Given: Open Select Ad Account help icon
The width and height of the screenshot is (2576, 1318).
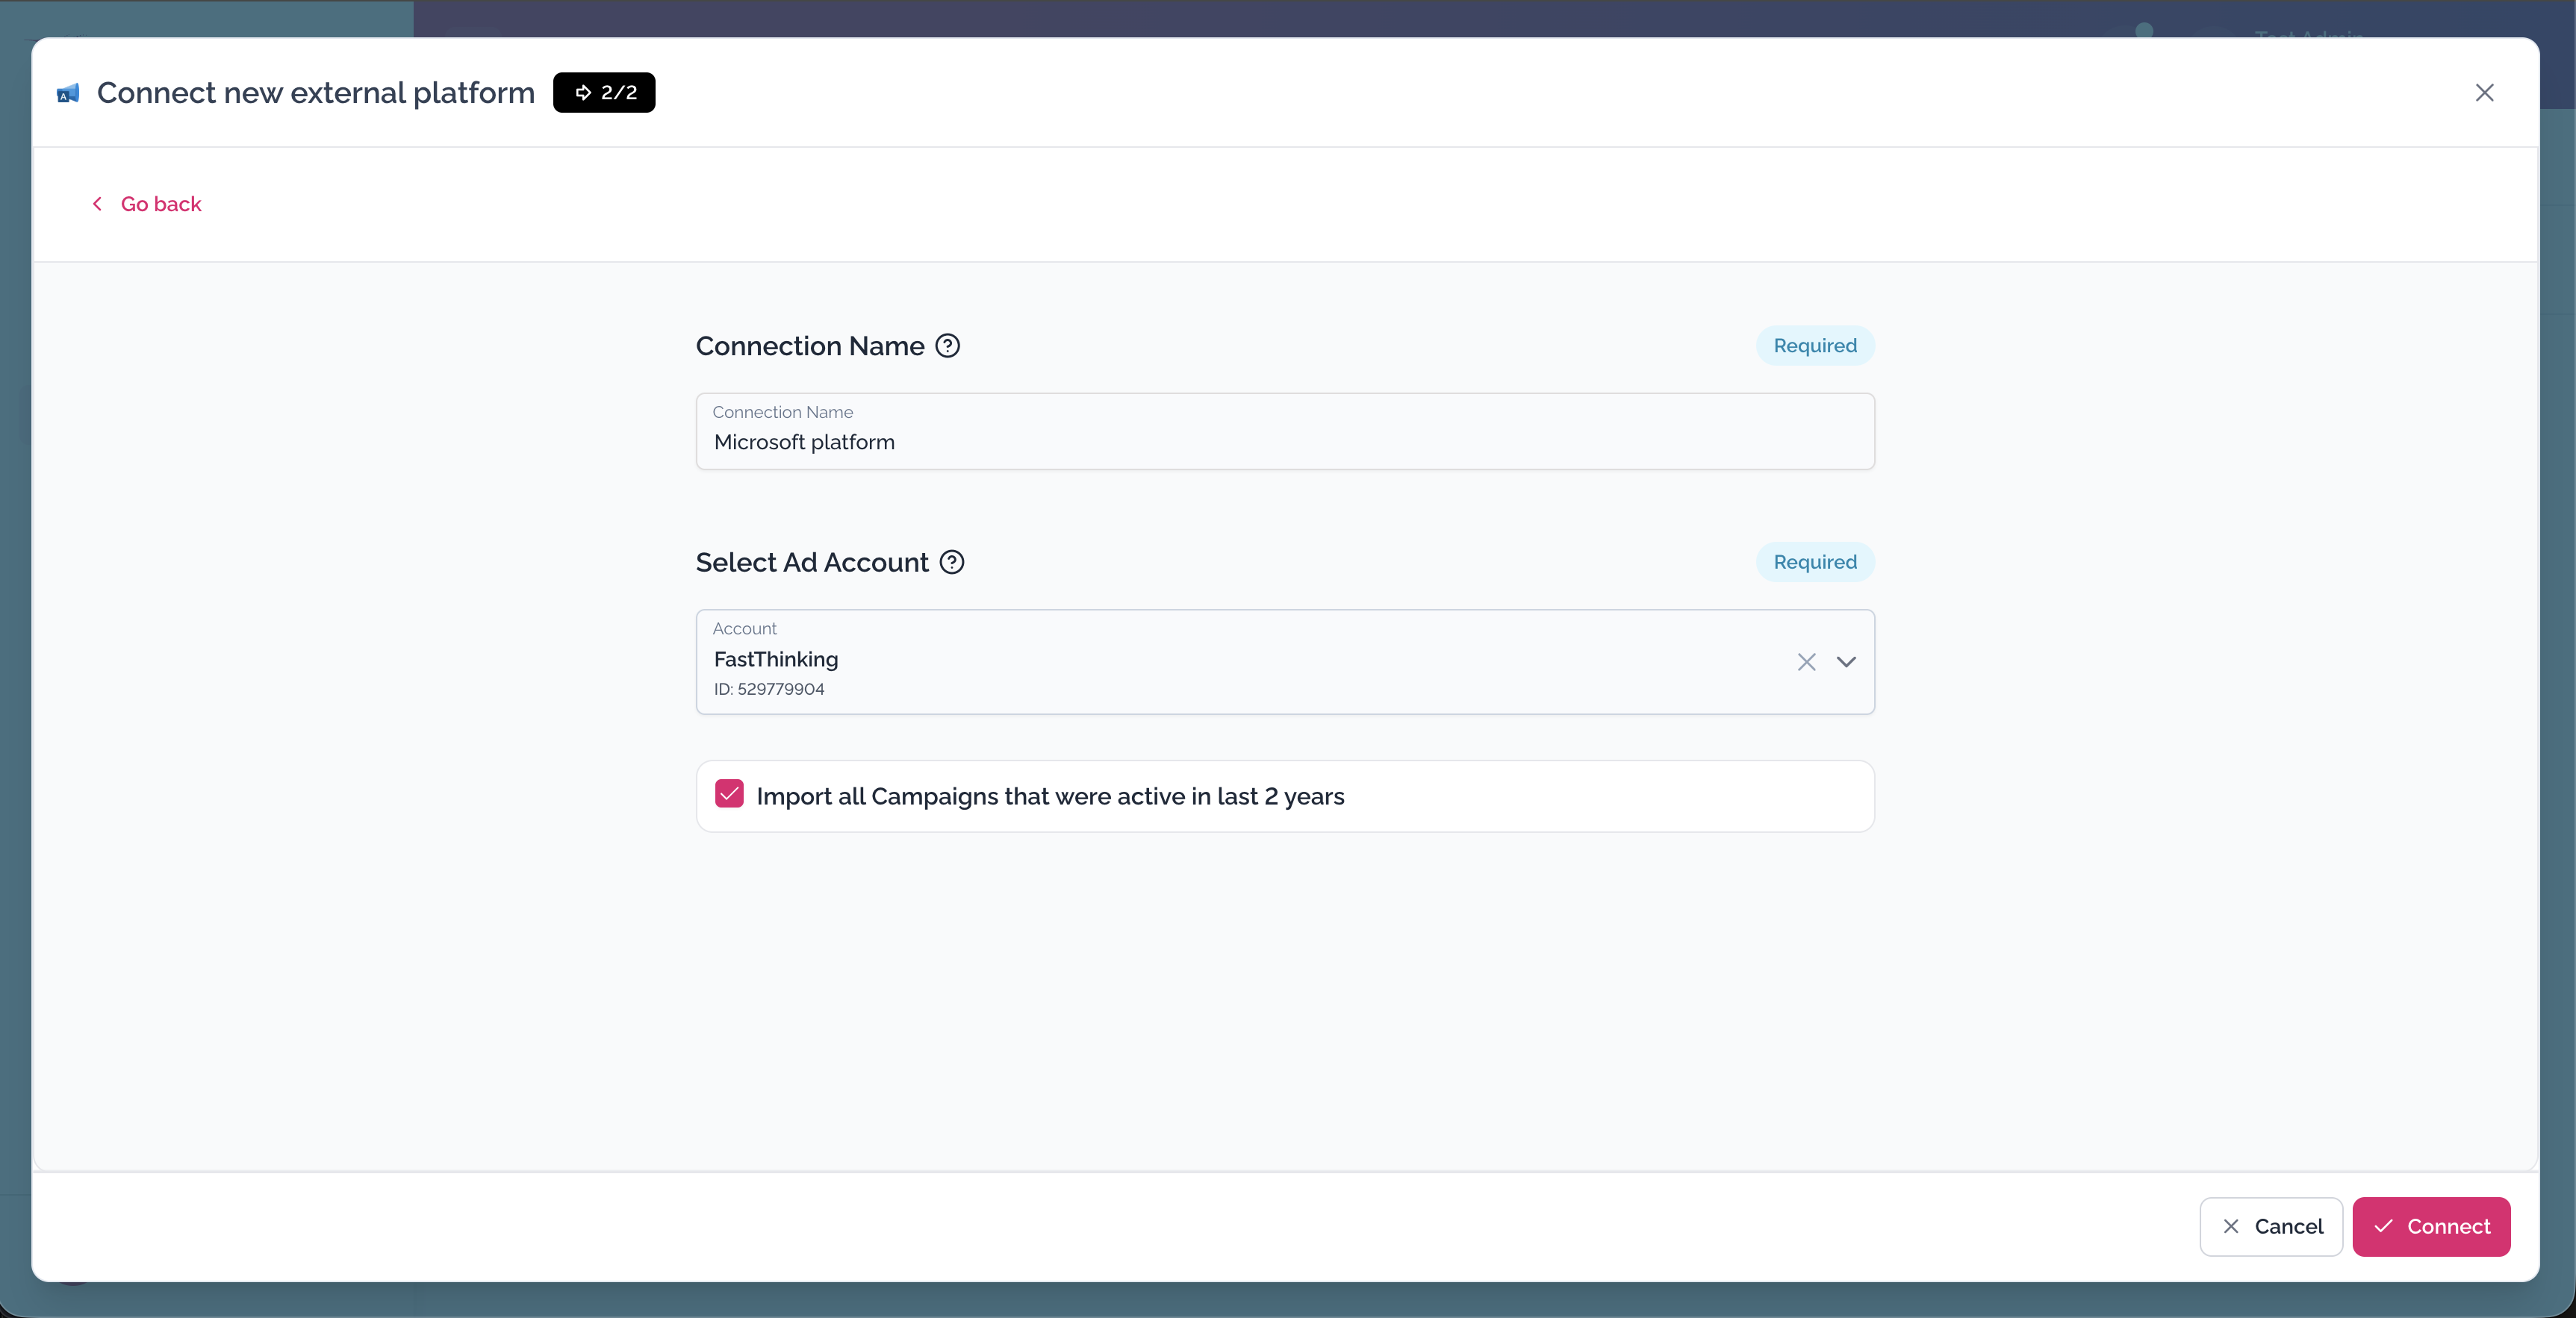Looking at the screenshot, I should [x=952, y=563].
